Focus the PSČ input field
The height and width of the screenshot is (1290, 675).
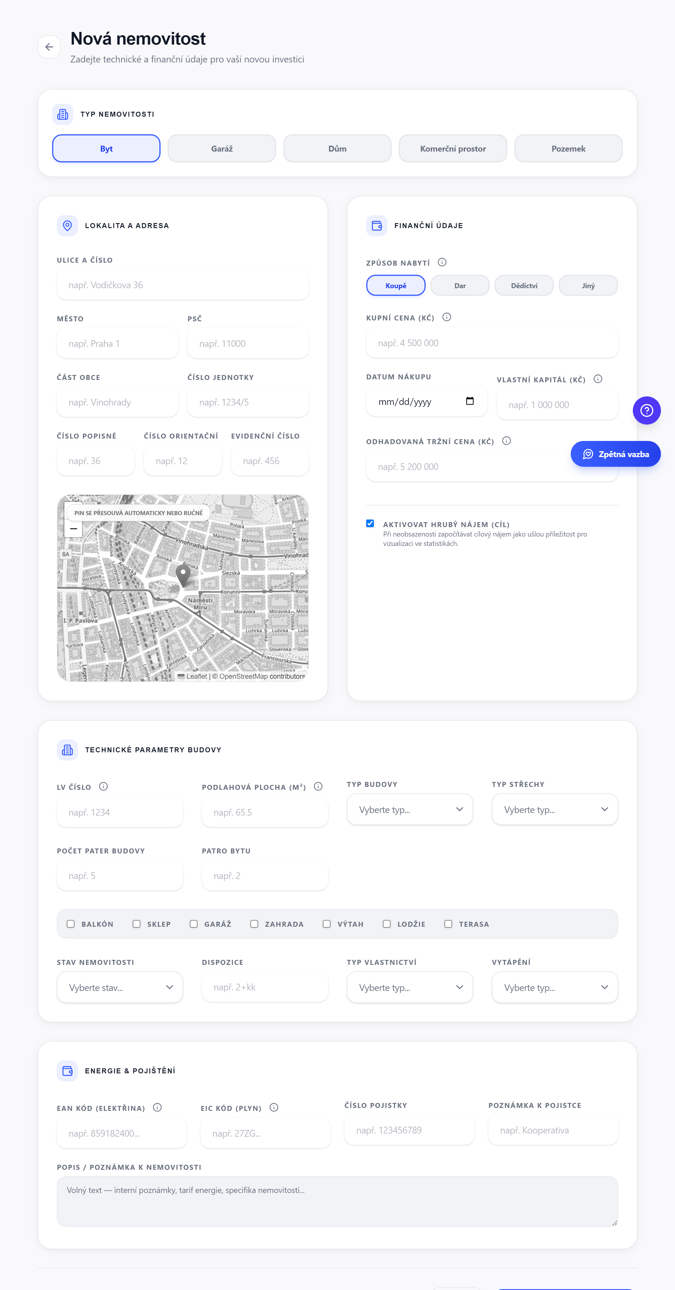tap(248, 344)
